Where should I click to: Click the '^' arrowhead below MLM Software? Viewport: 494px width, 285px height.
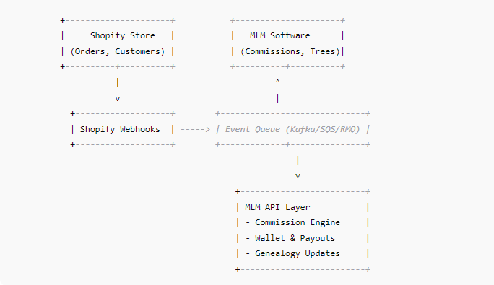(x=277, y=82)
